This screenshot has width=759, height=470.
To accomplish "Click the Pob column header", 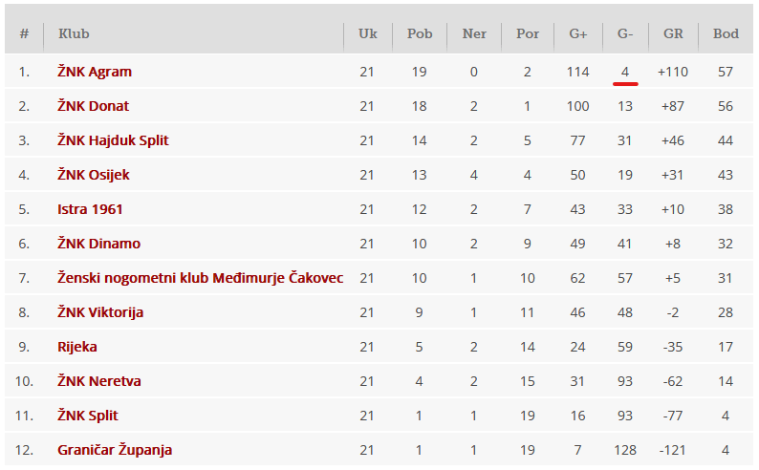I will coord(420,33).
